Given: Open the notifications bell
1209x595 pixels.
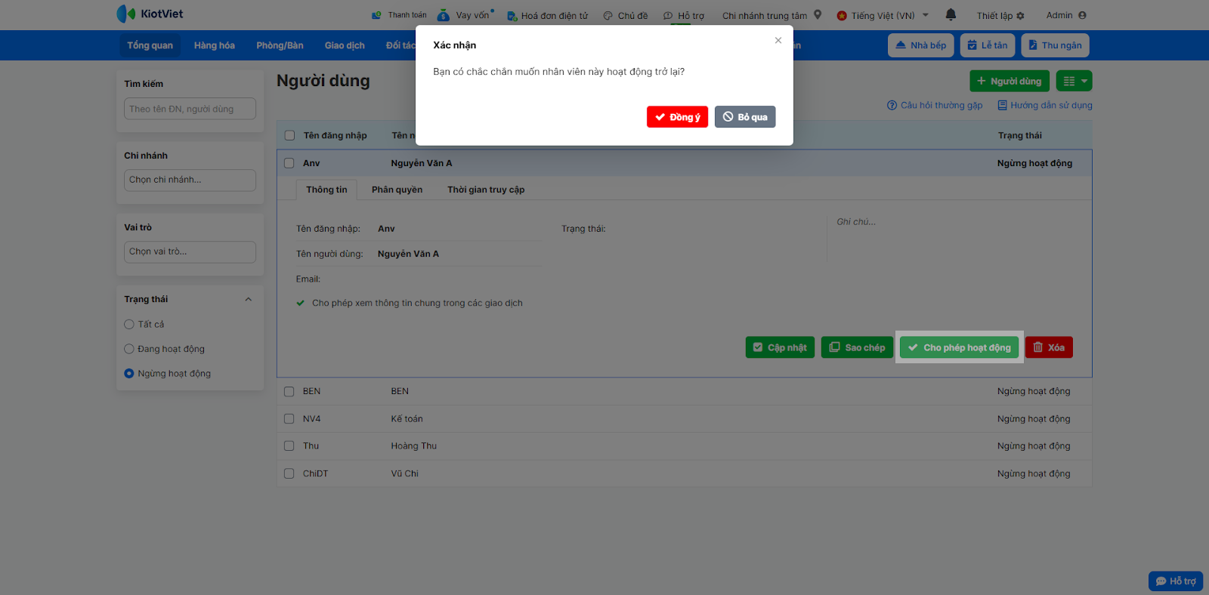Looking at the screenshot, I should pyautogui.click(x=951, y=14).
